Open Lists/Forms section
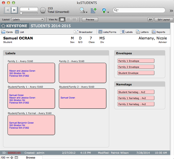The width and height of the screenshot is (174, 159). (107, 32)
